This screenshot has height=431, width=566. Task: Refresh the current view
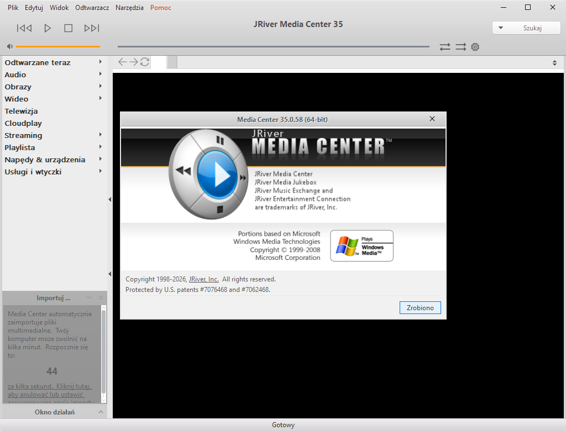[145, 62]
